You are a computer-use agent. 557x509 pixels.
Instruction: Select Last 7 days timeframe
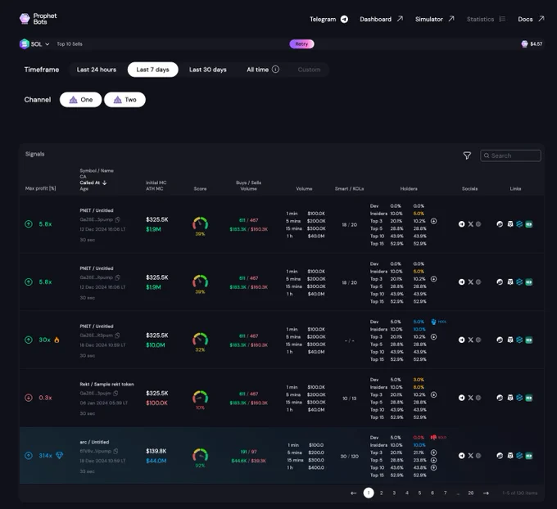152,70
